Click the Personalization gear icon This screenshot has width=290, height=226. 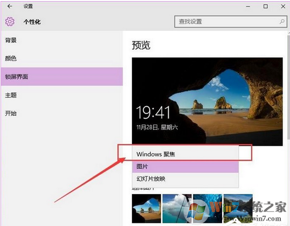(x=10, y=22)
